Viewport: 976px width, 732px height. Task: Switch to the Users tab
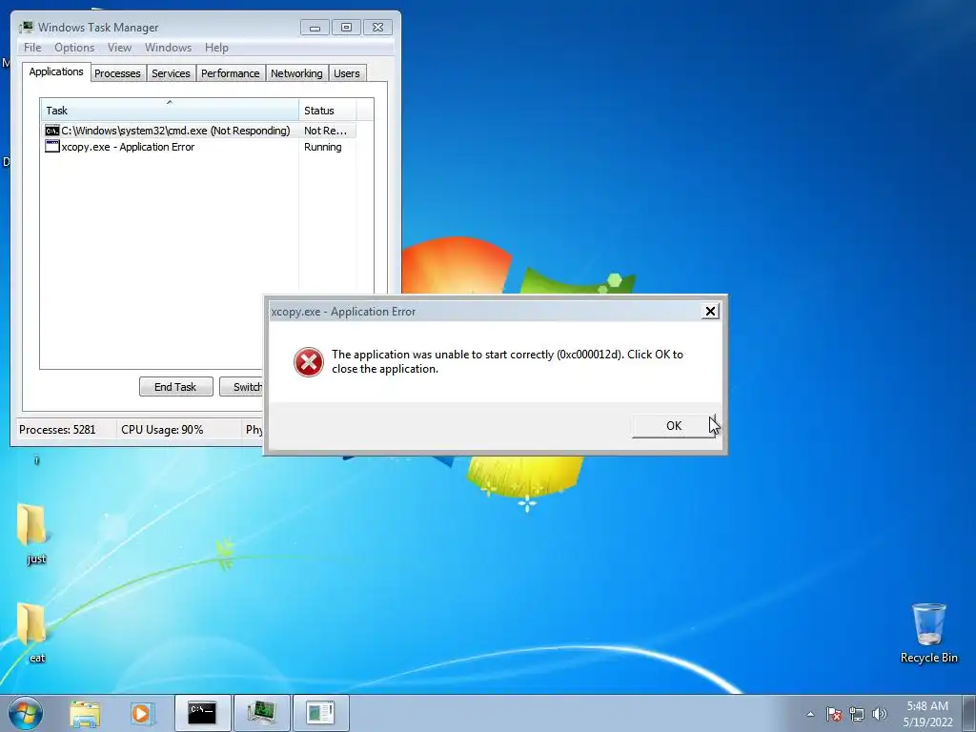pyautogui.click(x=347, y=73)
